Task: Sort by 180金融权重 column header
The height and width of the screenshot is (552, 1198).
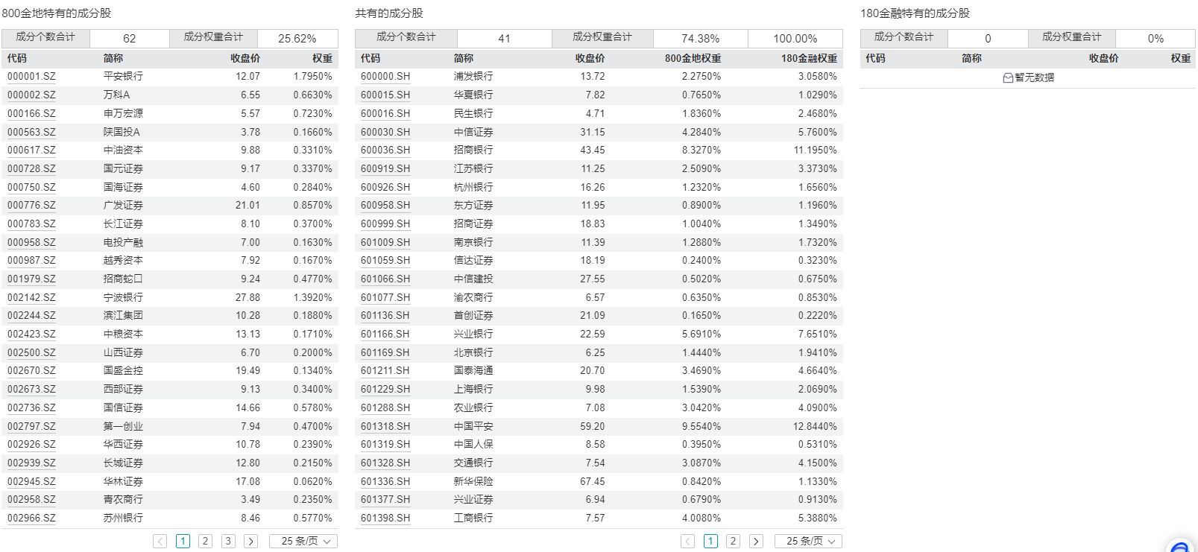Action: pos(809,58)
